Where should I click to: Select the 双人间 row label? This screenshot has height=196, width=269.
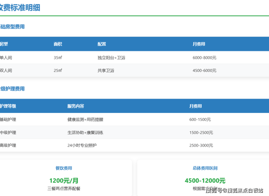pyautogui.click(x=6, y=70)
